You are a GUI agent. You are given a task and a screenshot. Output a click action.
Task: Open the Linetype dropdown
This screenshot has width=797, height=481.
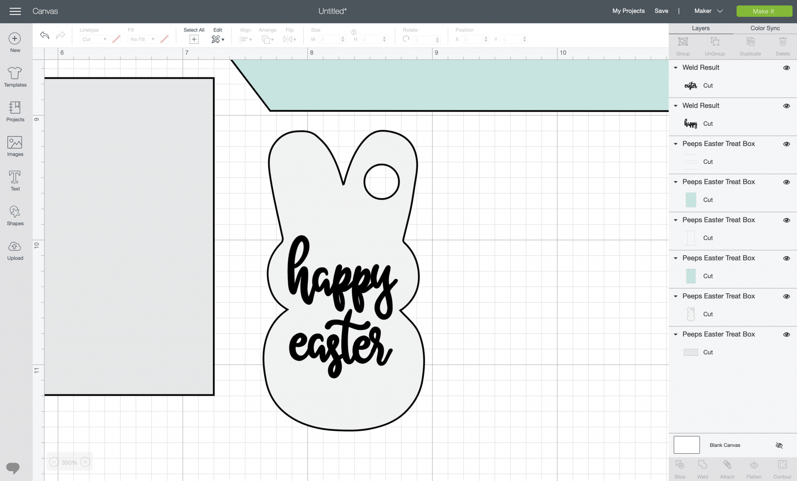(x=94, y=39)
